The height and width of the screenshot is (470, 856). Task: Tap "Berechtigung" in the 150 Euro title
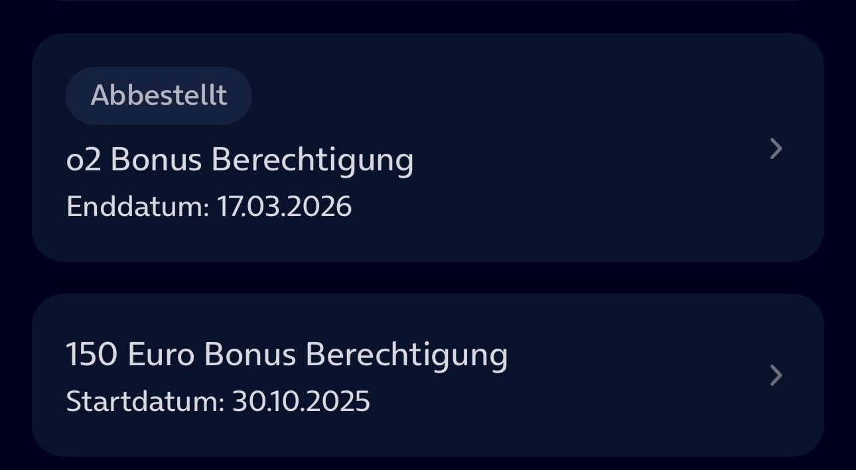coord(406,355)
